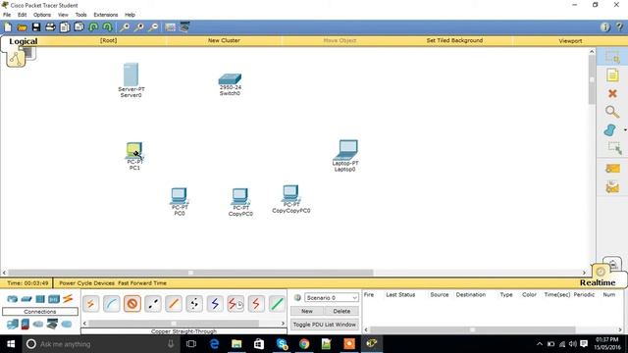Choose the orange fiber cable
Image resolution: width=628 pixels, height=353 pixels.
pos(174,304)
